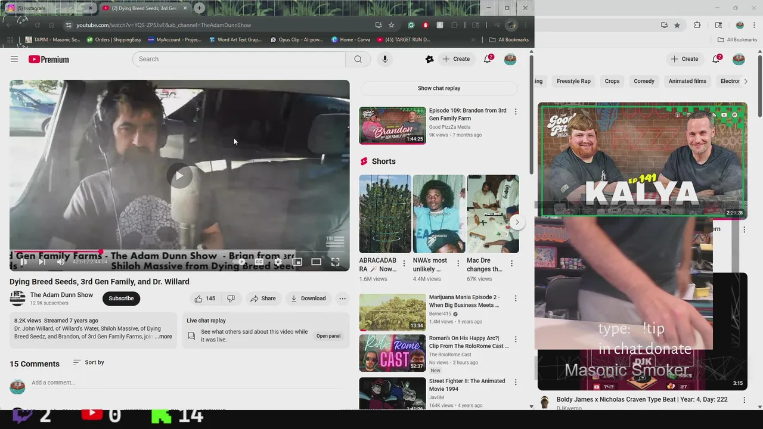Open player settings gear
The image size is (763, 429).
tap(278, 262)
